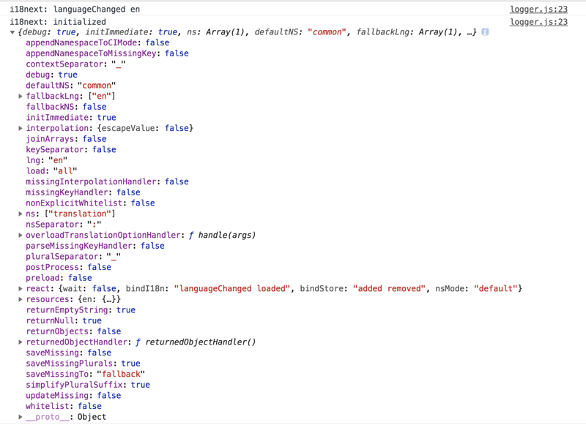Expand the ns array entry
The width and height of the screenshot is (586, 425).
(x=21, y=214)
